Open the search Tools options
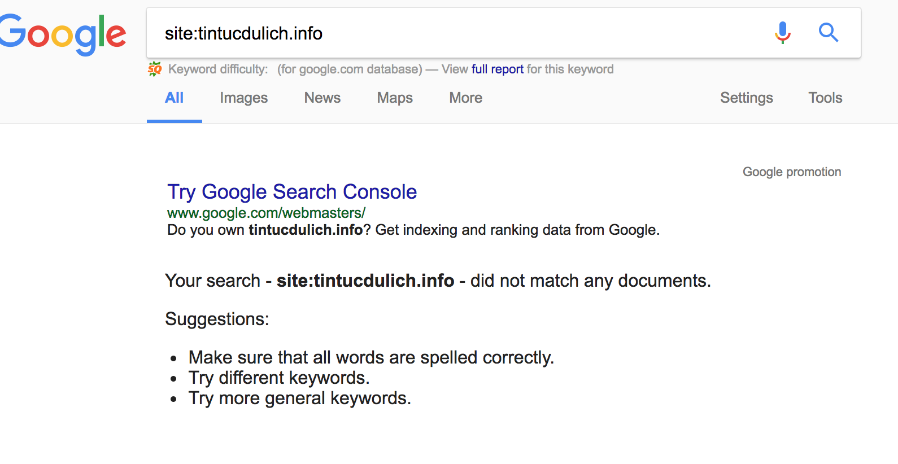898x464 pixels. pyautogui.click(x=825, y=98)
